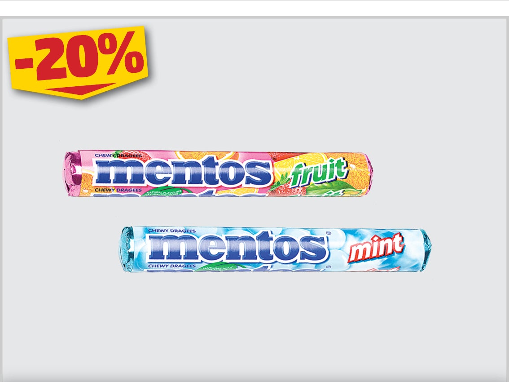Click top 'Chewy Dragees' text on mint roll
509x382 pixels.
pos(172,231)
